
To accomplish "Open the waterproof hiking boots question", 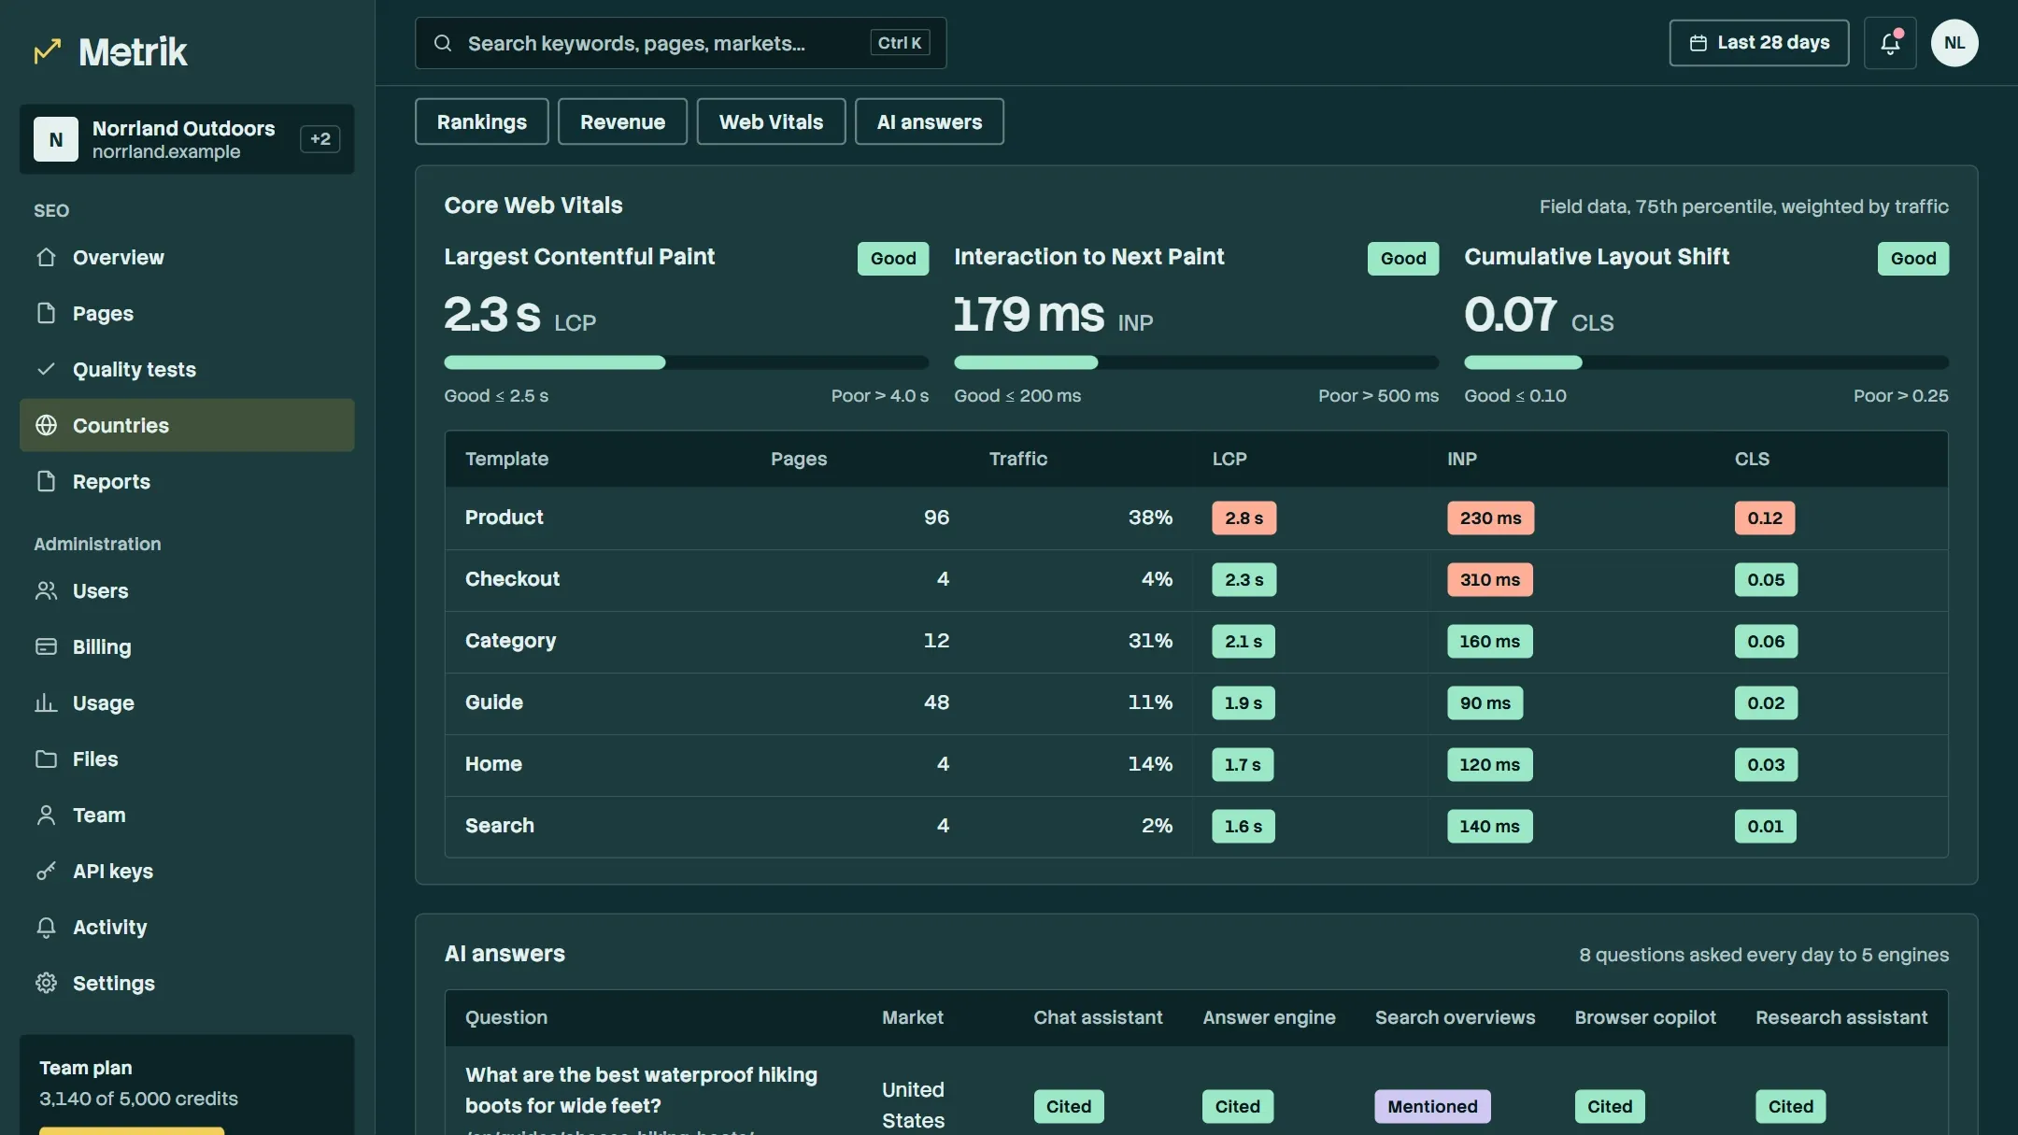I will pos(641,1090).
